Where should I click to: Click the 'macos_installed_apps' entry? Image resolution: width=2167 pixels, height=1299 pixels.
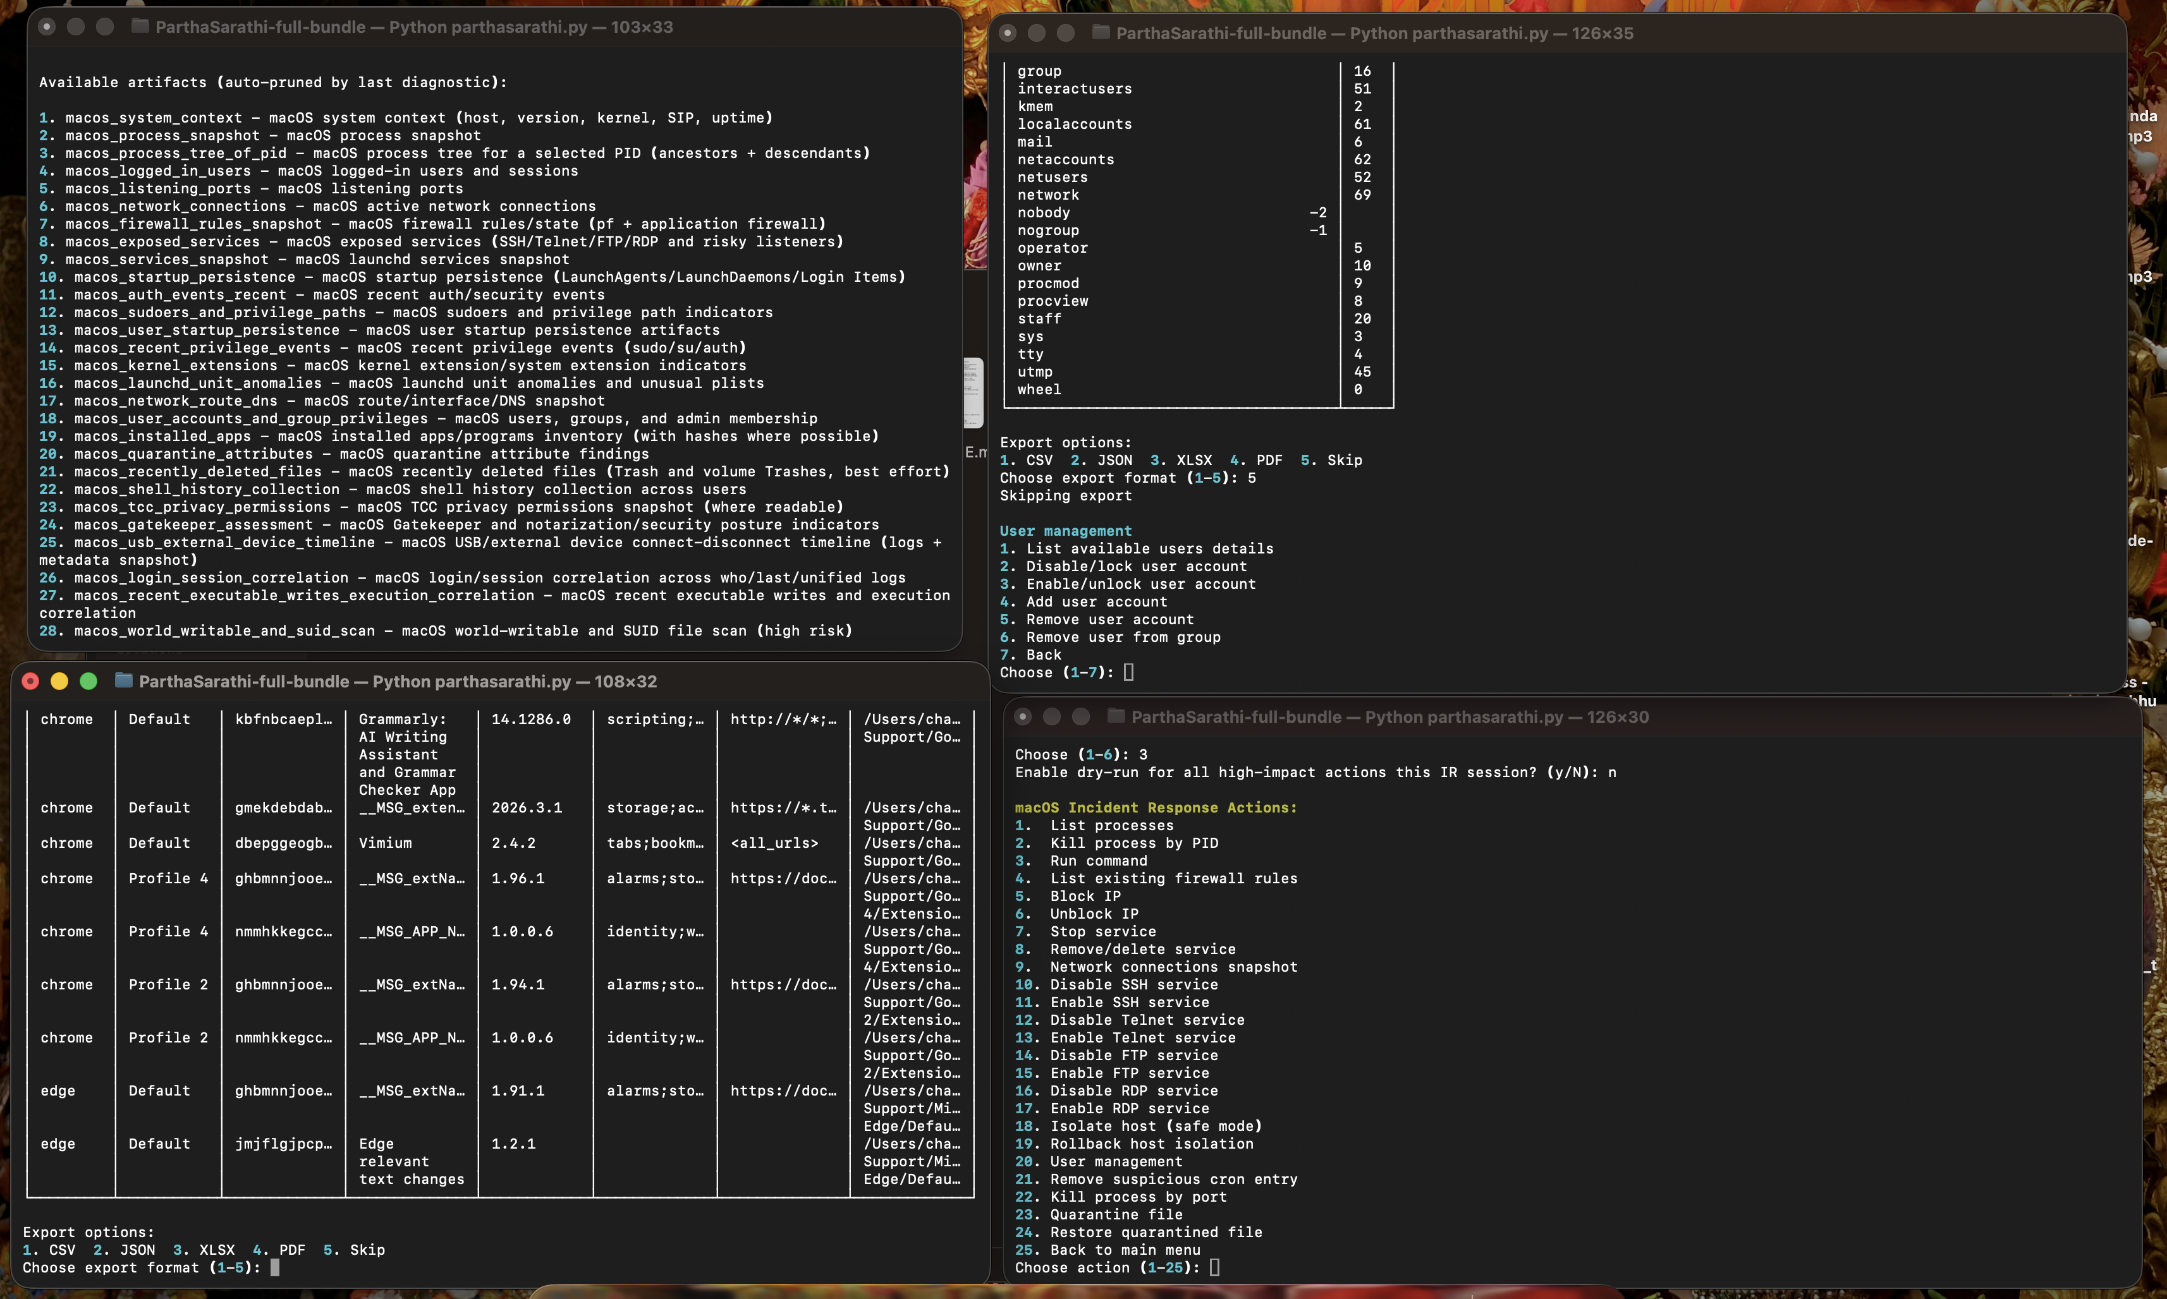(x=459, y=436)
